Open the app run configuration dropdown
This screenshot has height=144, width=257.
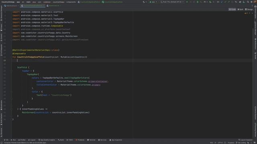point(153,2)
